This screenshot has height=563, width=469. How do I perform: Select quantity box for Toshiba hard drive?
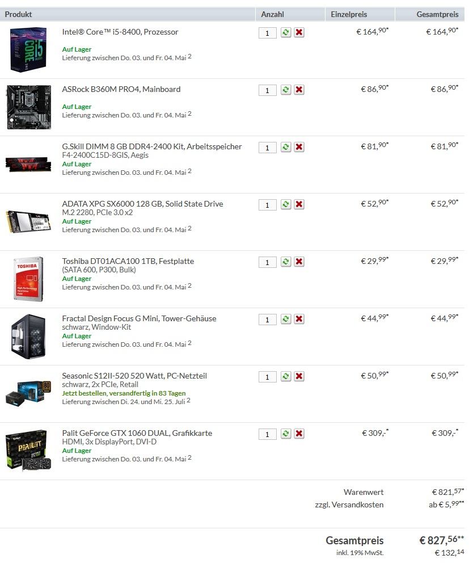pyautogui.click(x=267, y=262)
